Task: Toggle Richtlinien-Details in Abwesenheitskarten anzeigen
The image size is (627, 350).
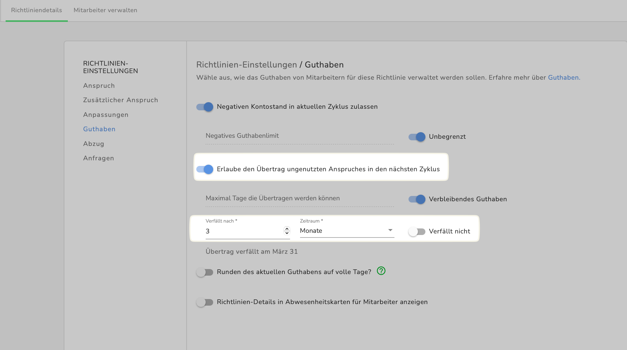Action: [x=205, y=302]
